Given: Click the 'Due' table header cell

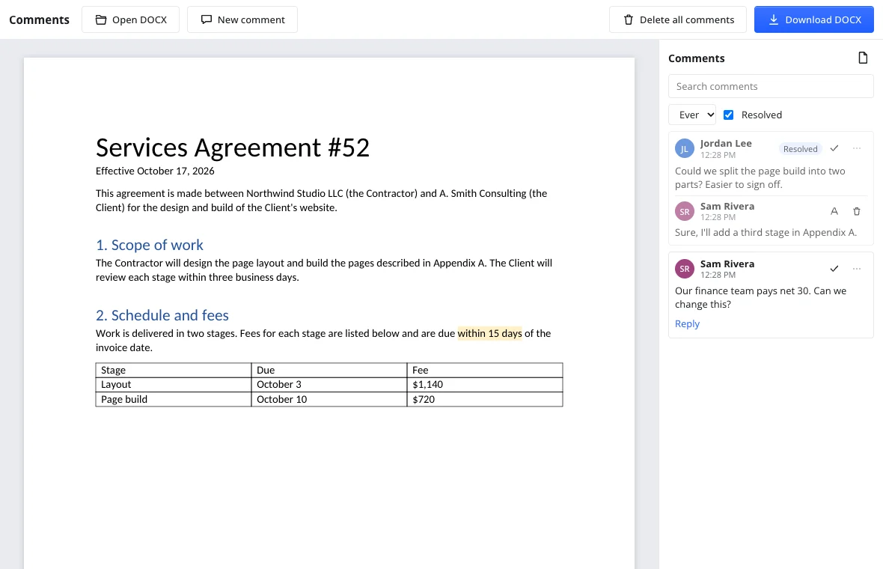Looking at the screenshot, I should click(329, 370).
